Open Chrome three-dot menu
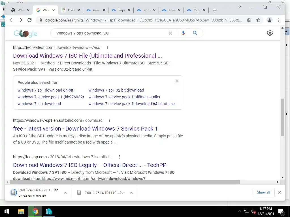290x217 pixels. pos(279,20)
